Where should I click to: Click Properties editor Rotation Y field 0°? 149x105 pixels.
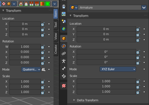106,57
